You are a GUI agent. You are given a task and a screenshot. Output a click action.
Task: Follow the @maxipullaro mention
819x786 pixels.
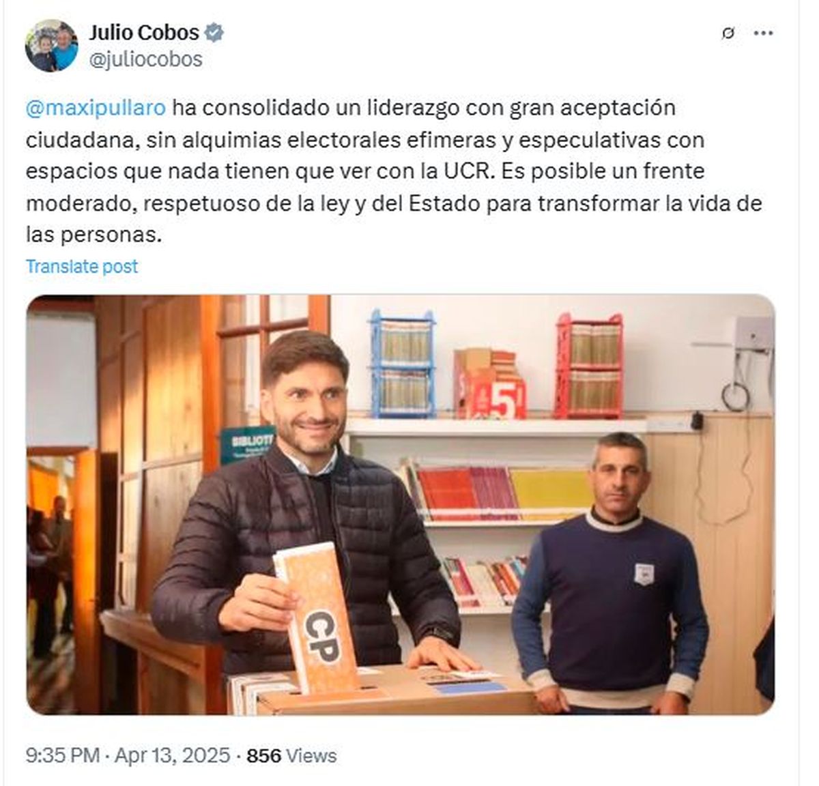96,108
